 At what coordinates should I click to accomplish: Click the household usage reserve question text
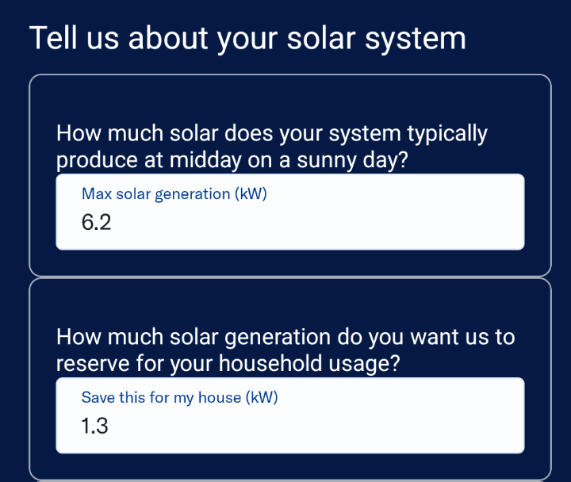pos(285,350)
